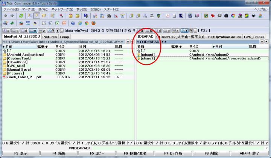Refresh the panel with the green arrows icon
This screenshot has height=158, width=271.
[21, 16]
